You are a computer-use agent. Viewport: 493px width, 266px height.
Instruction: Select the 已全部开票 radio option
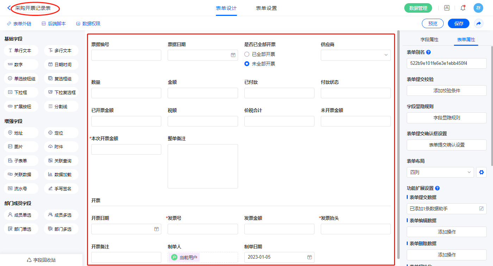click(247, 54)
